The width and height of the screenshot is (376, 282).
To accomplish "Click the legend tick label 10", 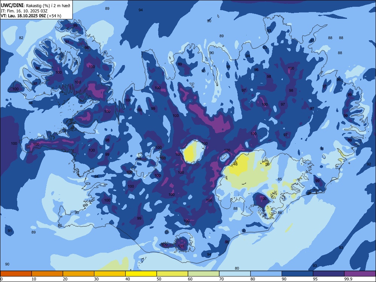I will (x=34, y=279).
